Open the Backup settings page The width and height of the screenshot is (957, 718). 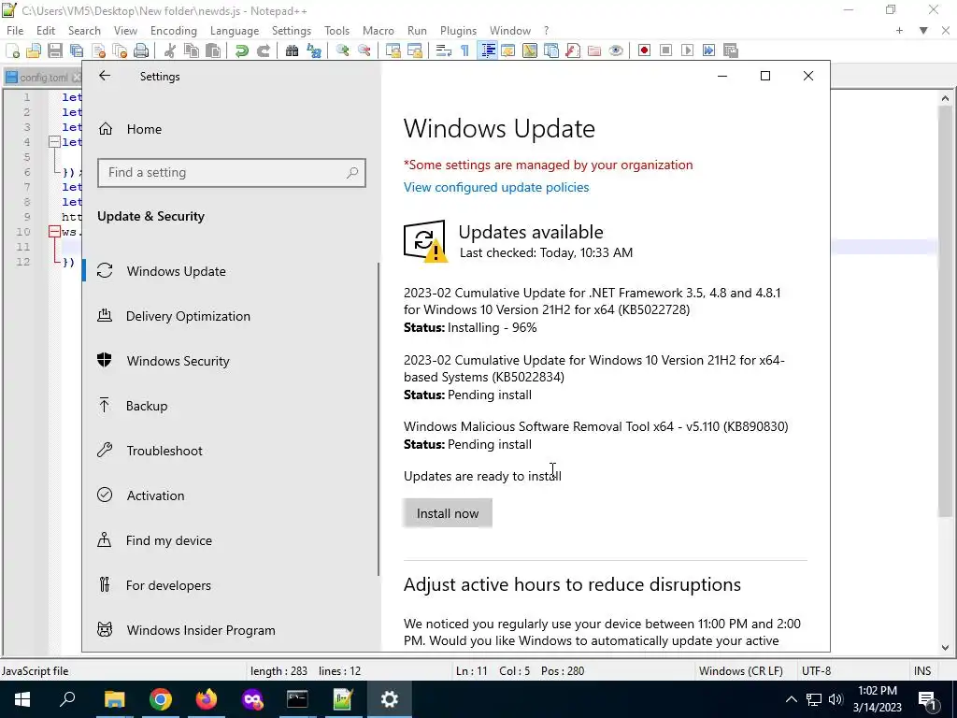147,406
